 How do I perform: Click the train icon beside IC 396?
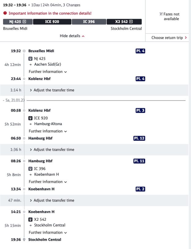(x=30, y=169)
